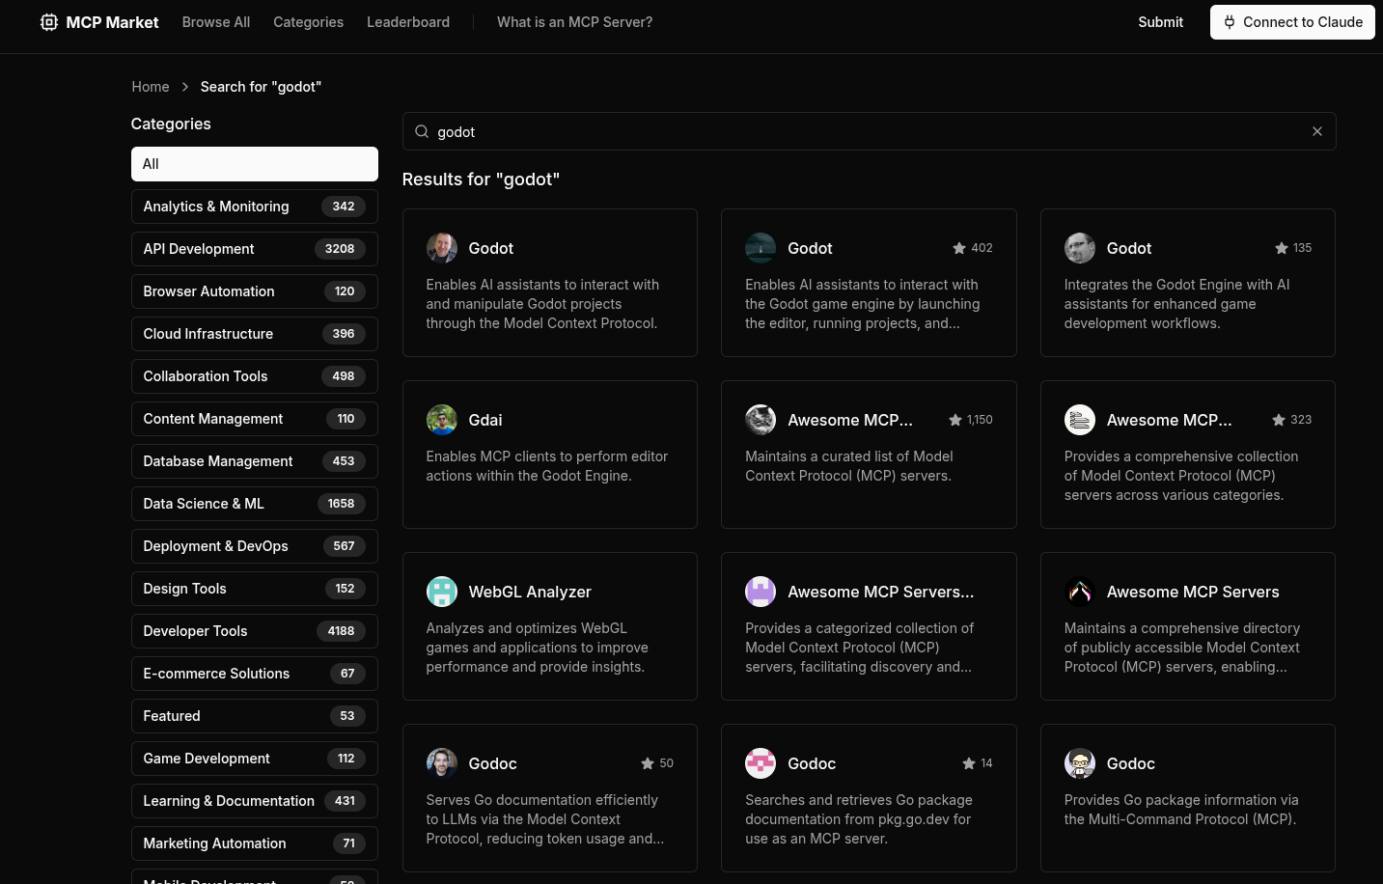Open the Developer Tools category
The image size is (1383, 884).
[255, 631]
